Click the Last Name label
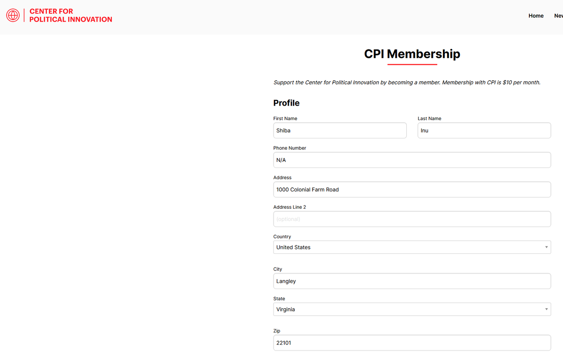Screen dimensions: 563x358 [x=429, y=118]
